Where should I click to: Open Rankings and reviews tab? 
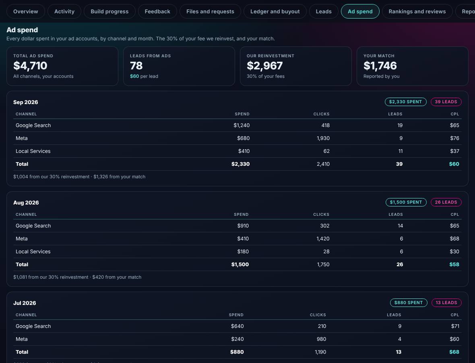tap(417, 12)
